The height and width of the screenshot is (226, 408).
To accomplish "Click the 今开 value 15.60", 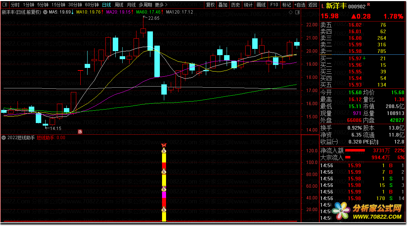I will click(355, 92).
